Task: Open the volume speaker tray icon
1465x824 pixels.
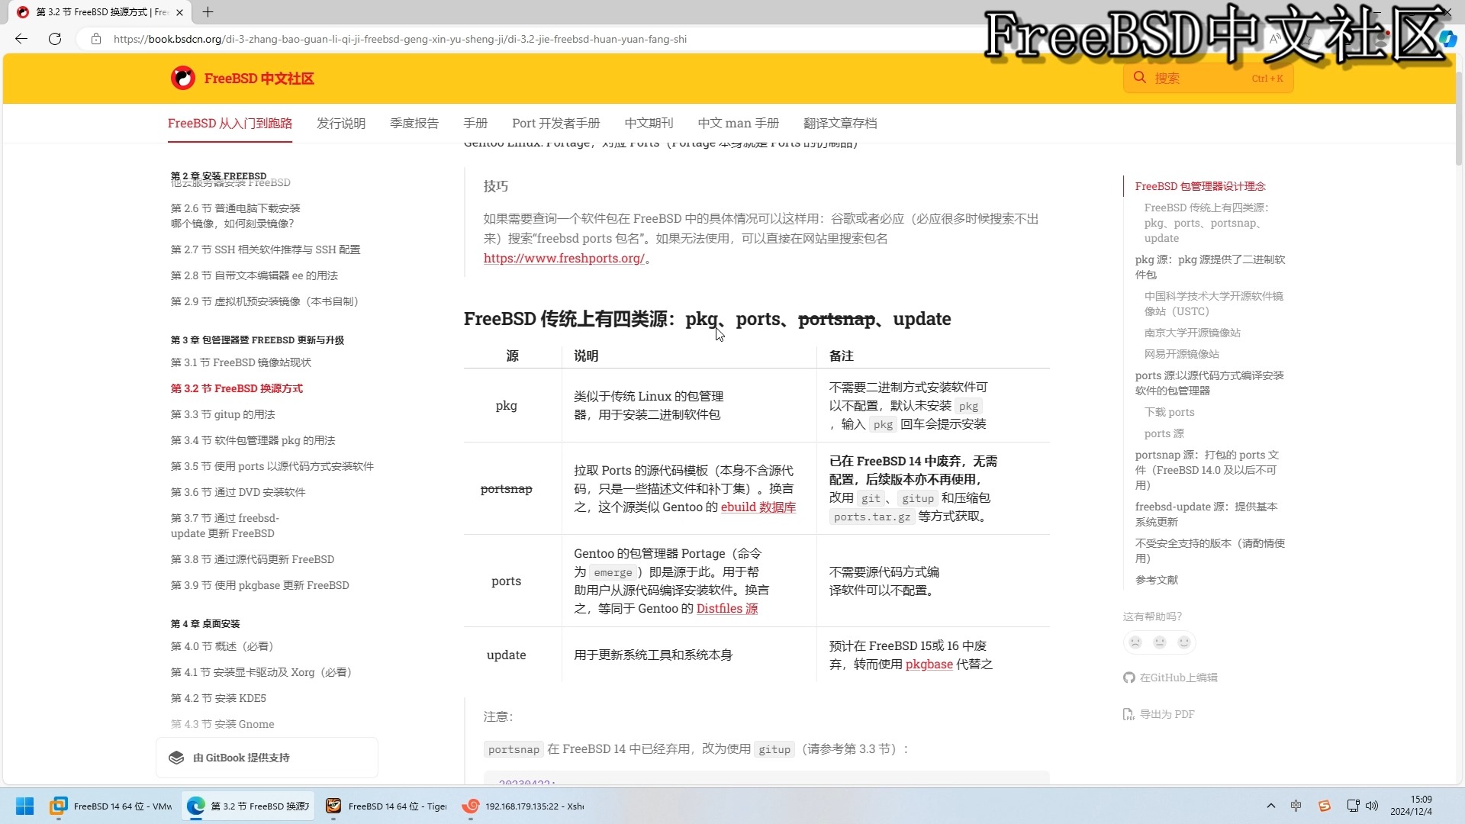Action: [x=1372, y=806]
